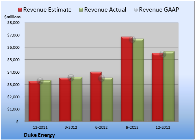Click the '$5,000' axis value

click(x=13, y=60)
